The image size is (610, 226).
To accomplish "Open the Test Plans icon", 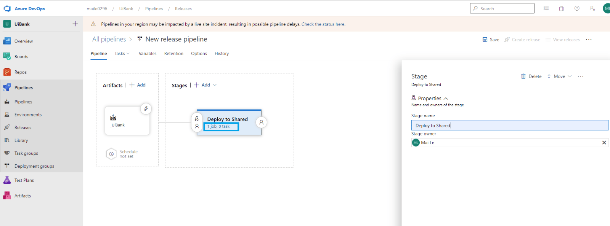I will (x=7, y=180).
